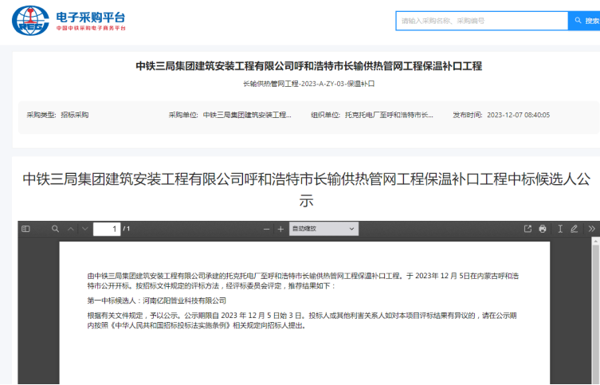
Task: Click the 中标候选人公示 heading title
Action: (x=306, y=190)
